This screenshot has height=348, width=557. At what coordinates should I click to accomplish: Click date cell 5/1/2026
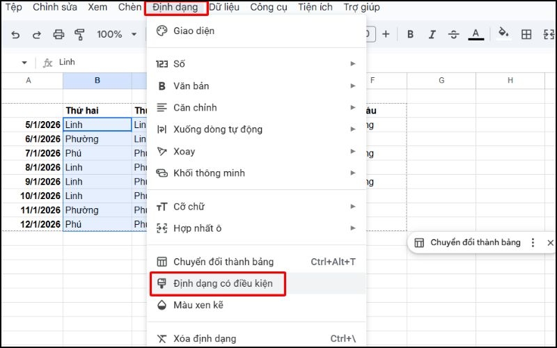32,125
